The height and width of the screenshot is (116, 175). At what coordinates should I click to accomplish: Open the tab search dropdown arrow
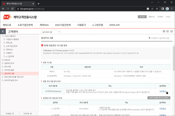coord(152,2)
